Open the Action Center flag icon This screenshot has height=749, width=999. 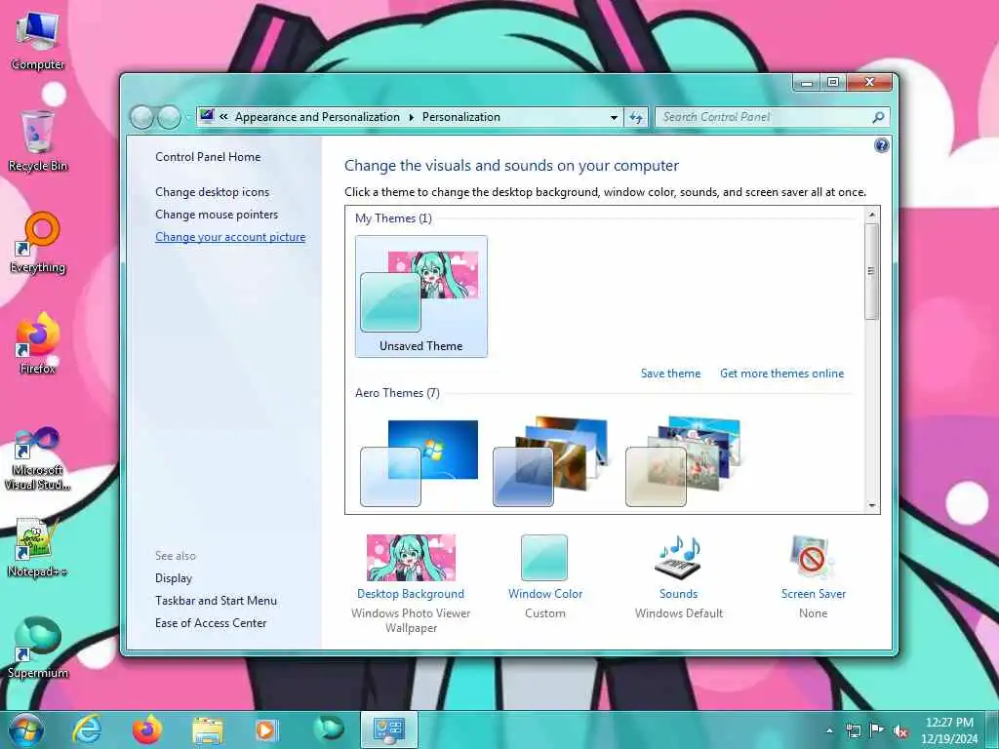pos(877,730)
